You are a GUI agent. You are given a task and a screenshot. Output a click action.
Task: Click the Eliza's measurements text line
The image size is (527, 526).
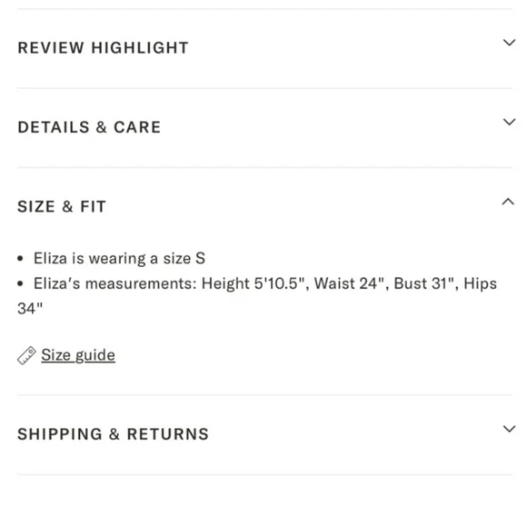pos(257,296)
